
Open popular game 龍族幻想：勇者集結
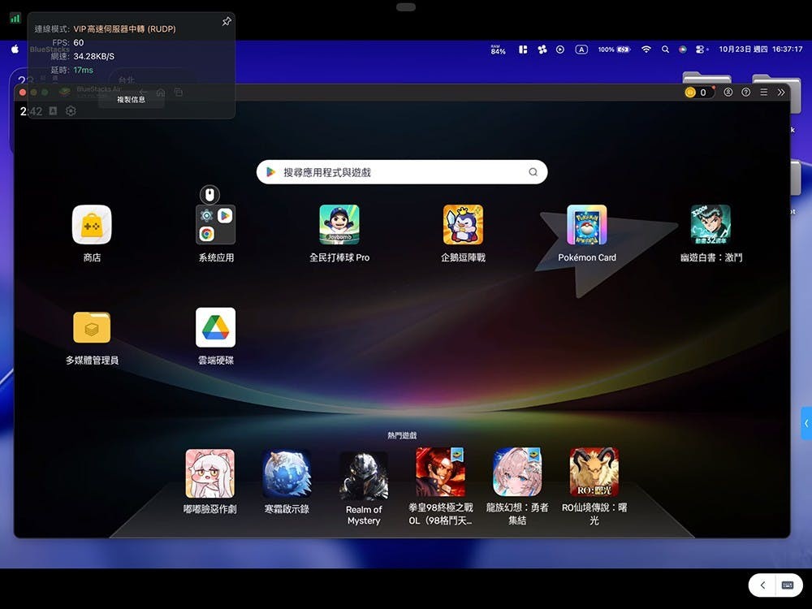(516, 473)
